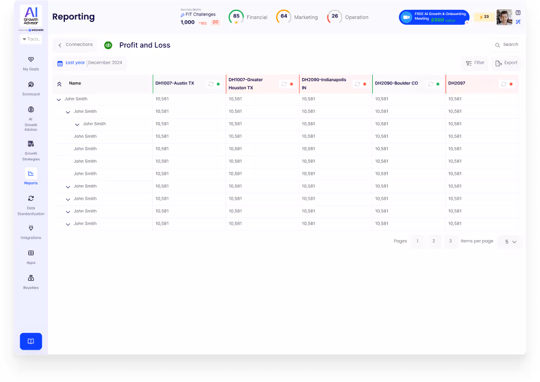Open Data Standardization from the sidebar
The width and height of the screenshot is (540, 382).
pos(31,199)
